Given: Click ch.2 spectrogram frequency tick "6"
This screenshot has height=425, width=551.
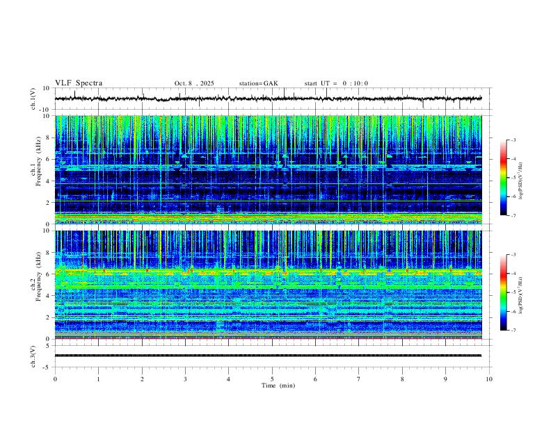Looking at the screenshot, I should 49,274.
